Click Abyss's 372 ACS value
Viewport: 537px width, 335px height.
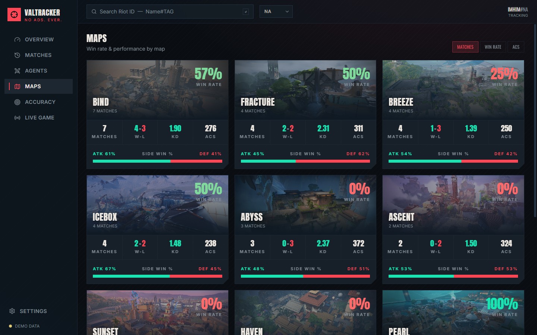click(358, 243)
